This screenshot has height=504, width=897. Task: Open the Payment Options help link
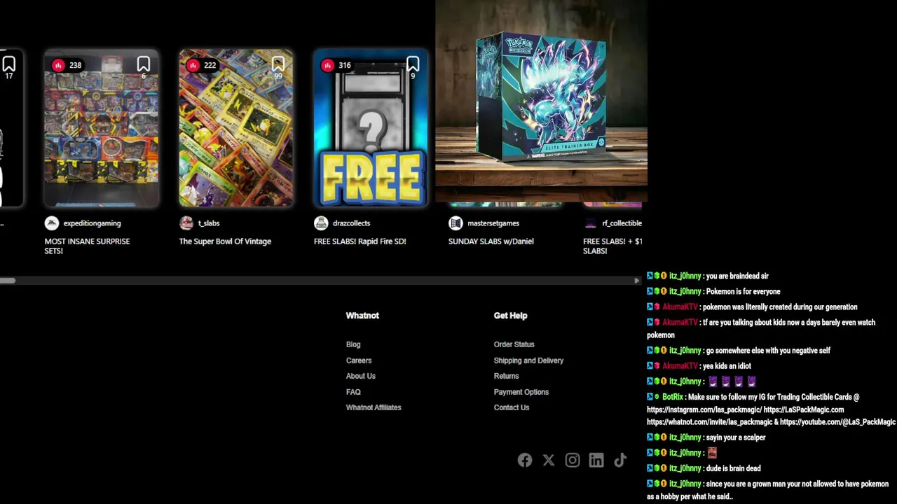(521, 392)
